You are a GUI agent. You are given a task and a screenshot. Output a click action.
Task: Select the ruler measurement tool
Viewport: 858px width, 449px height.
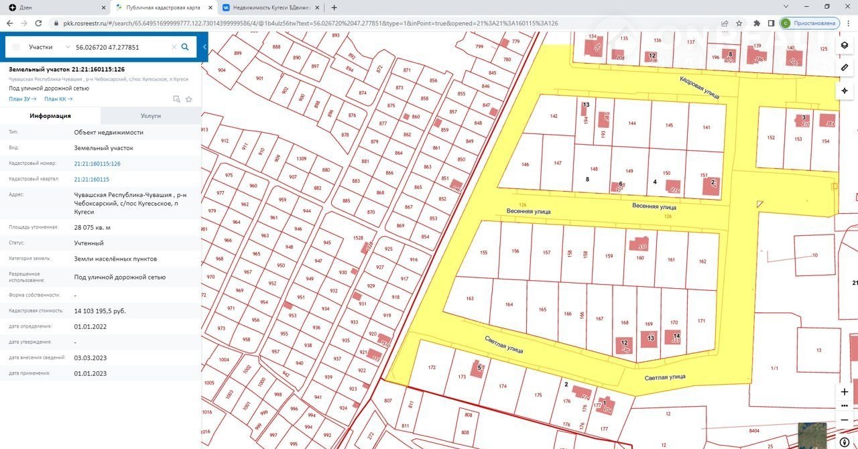[844, 68]
